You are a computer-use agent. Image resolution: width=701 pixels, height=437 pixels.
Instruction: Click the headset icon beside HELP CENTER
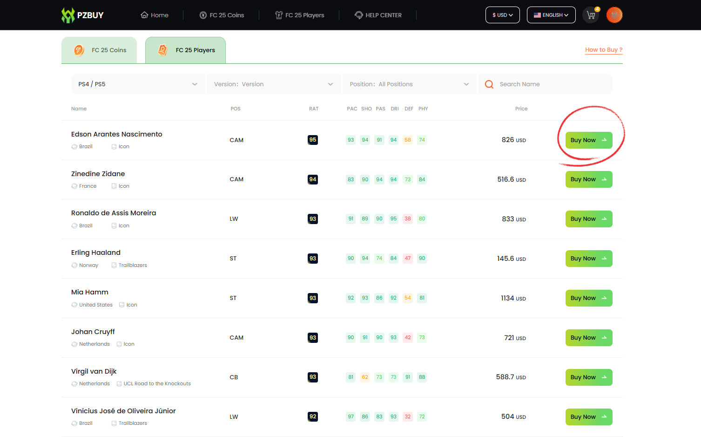click(359, 15)
